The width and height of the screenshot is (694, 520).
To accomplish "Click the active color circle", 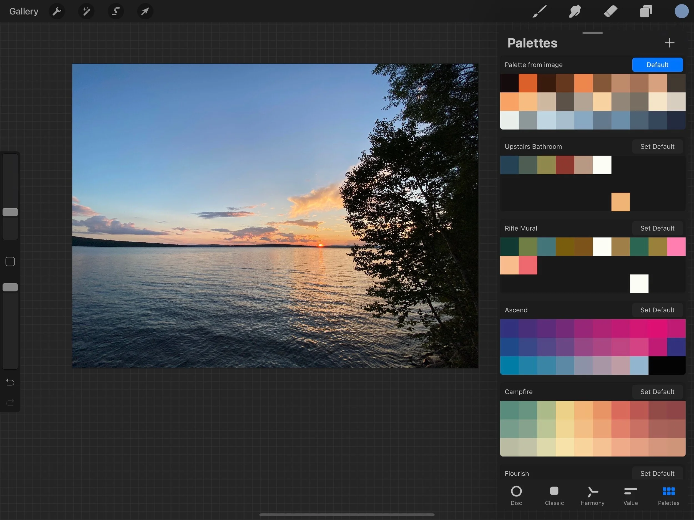I will [682, 12].
